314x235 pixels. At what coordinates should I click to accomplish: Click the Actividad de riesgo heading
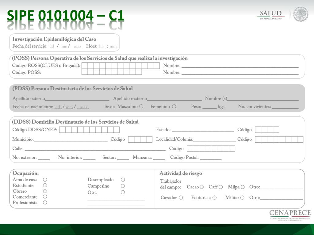point(181,173)
